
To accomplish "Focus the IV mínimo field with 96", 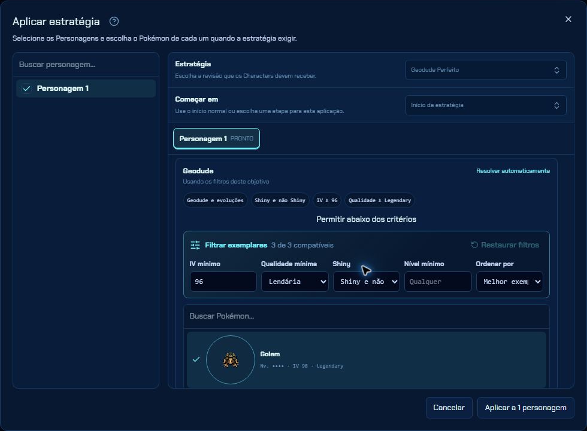I will point(223,282).
